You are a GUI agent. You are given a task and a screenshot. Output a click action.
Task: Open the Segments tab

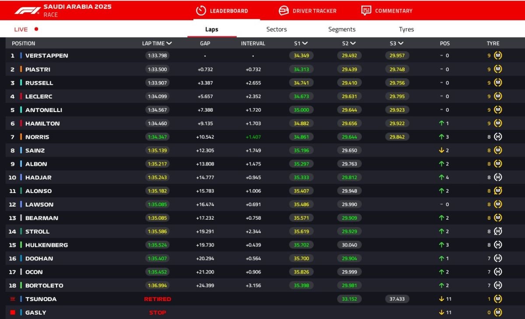[342, 29]
